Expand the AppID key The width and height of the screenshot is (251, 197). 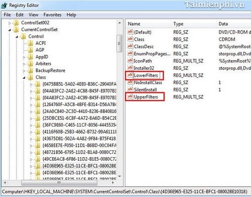(24, 57)
